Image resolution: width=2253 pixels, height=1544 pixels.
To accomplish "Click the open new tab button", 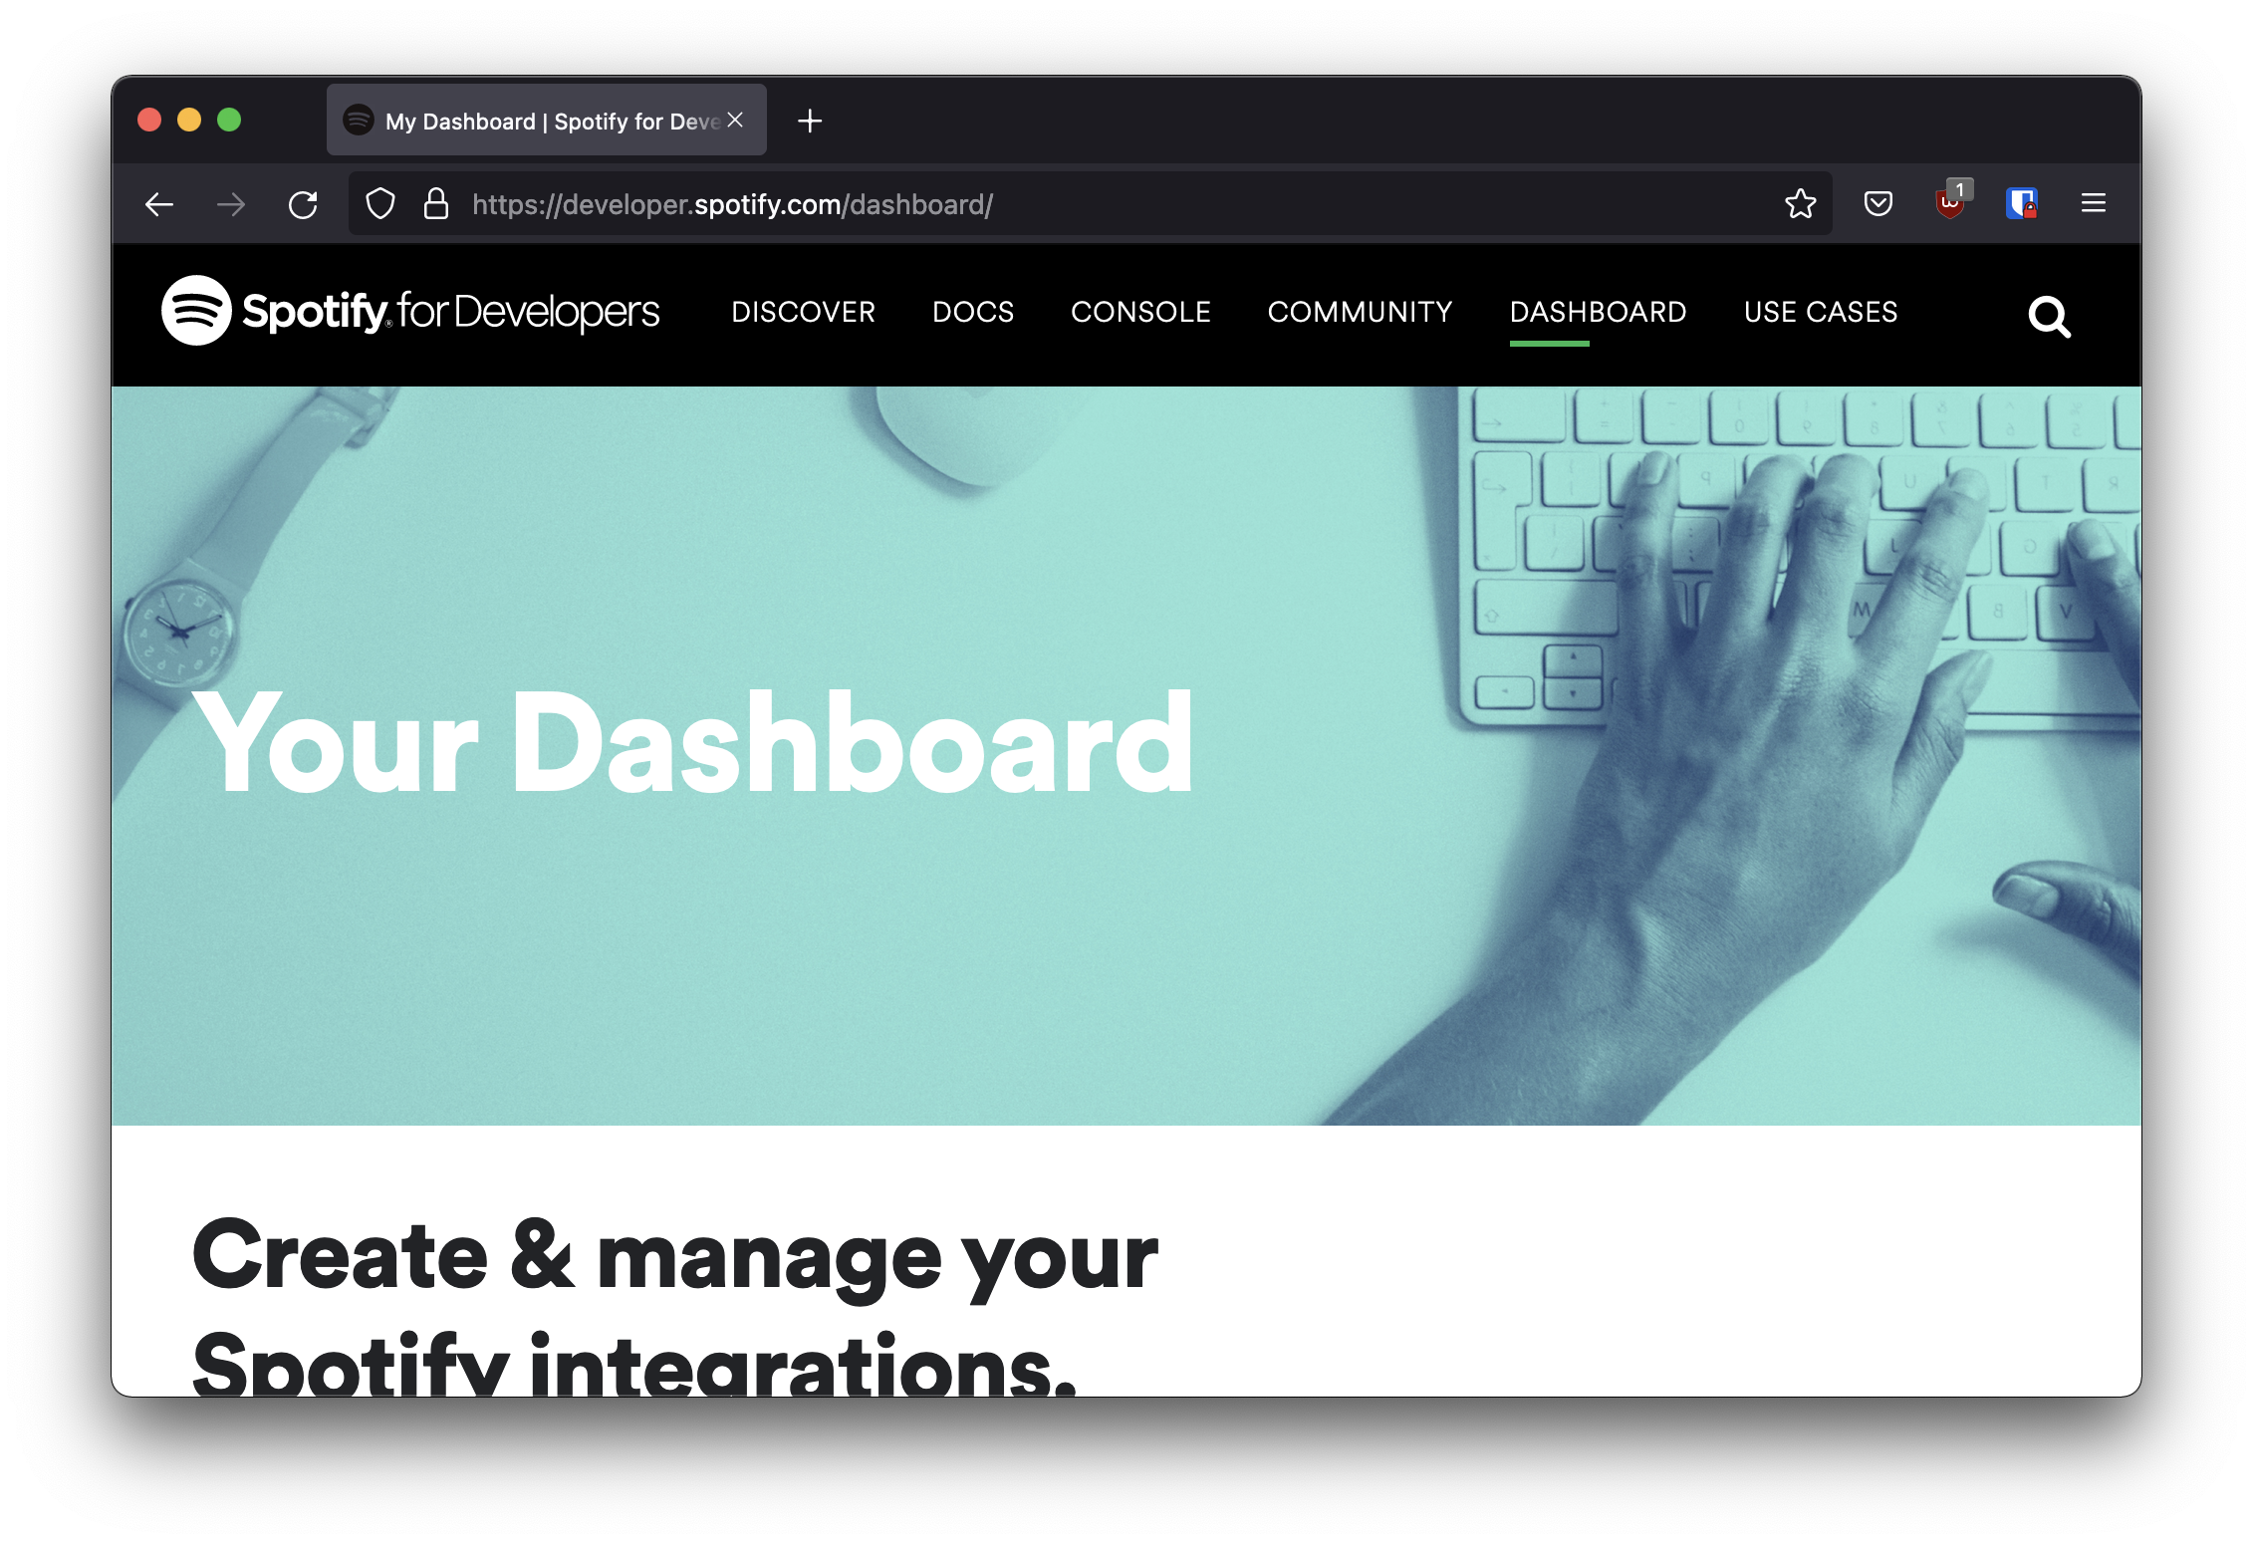I will (810, 120).
